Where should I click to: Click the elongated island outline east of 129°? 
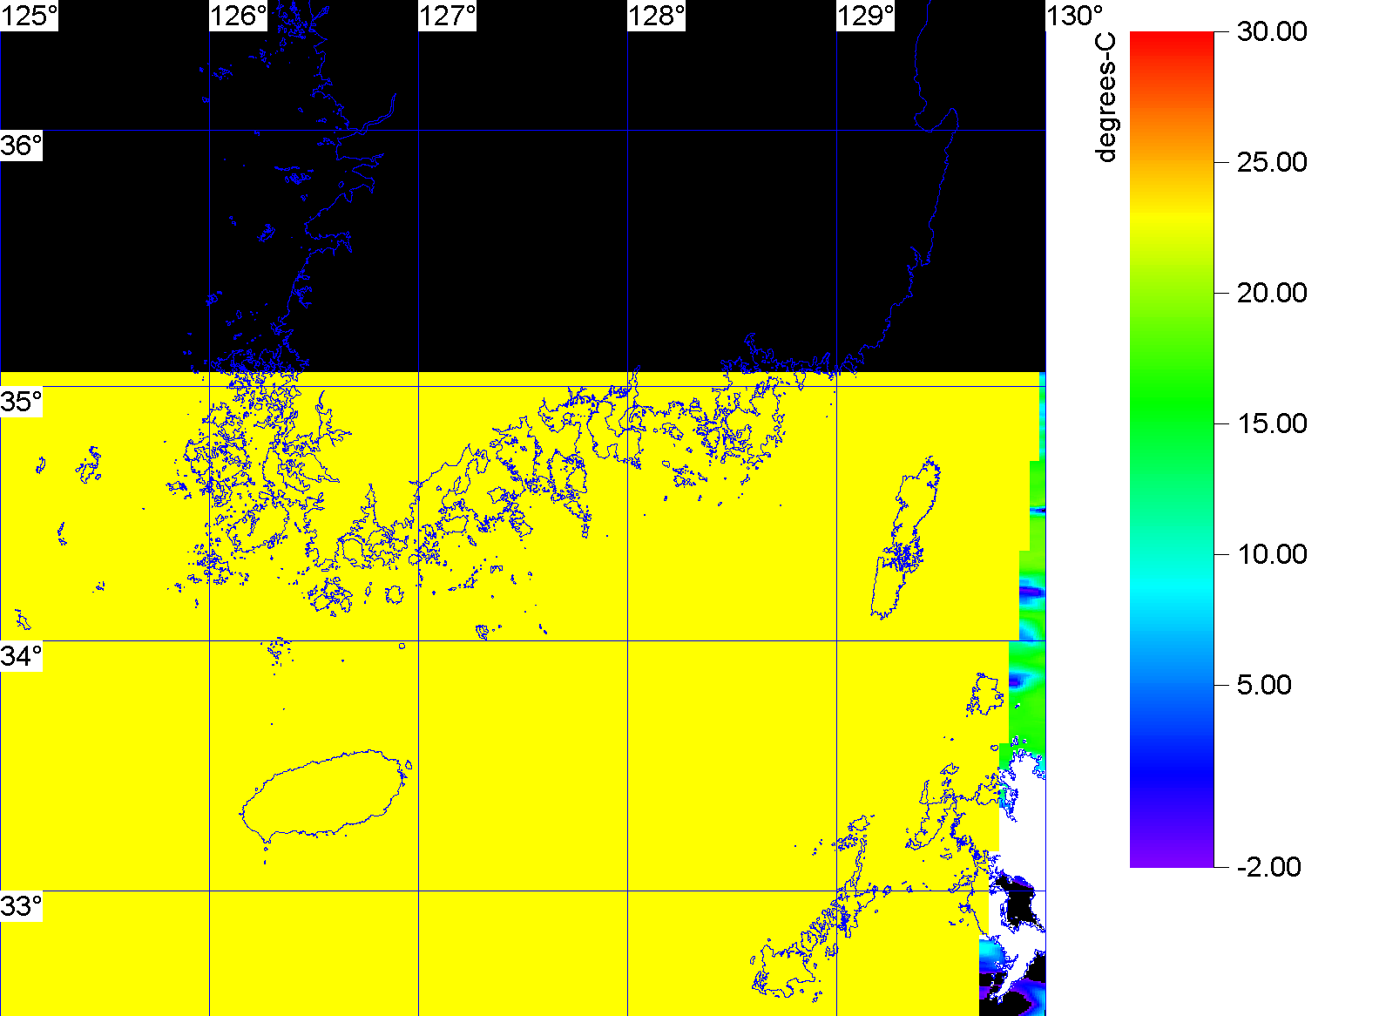tap(906, 538)
